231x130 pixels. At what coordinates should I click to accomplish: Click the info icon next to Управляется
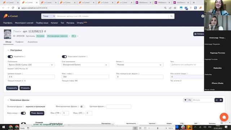(x=25, y=57)
